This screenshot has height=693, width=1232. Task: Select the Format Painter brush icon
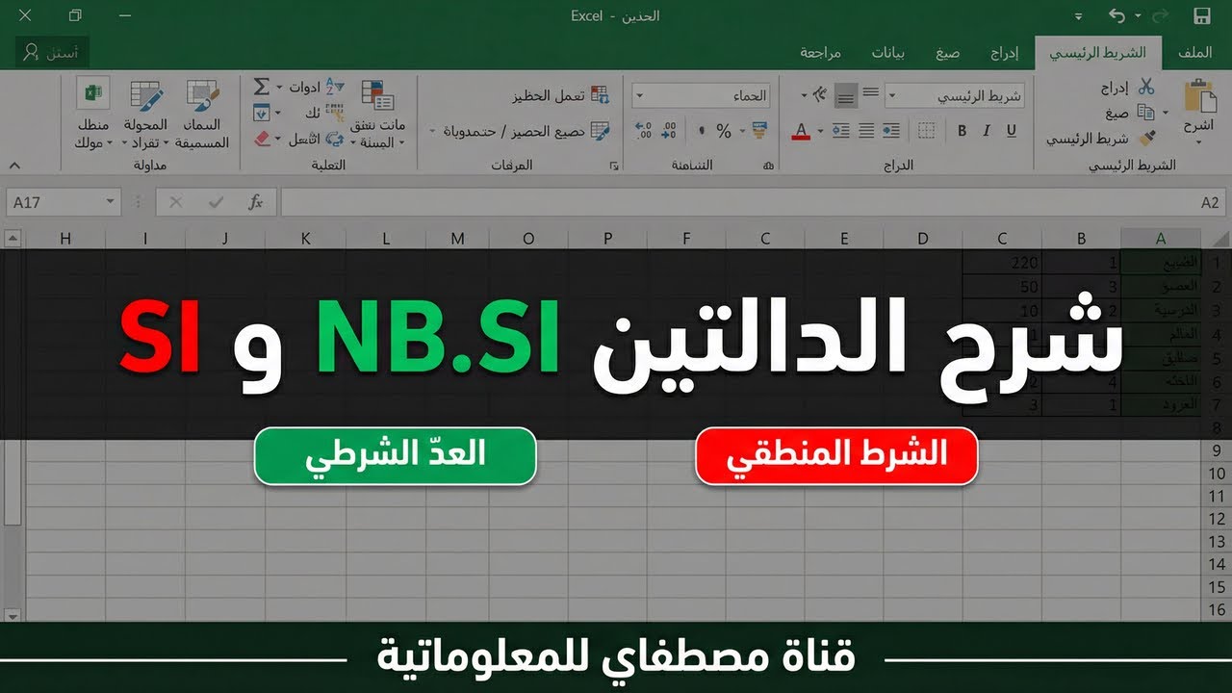point(1145,139)
